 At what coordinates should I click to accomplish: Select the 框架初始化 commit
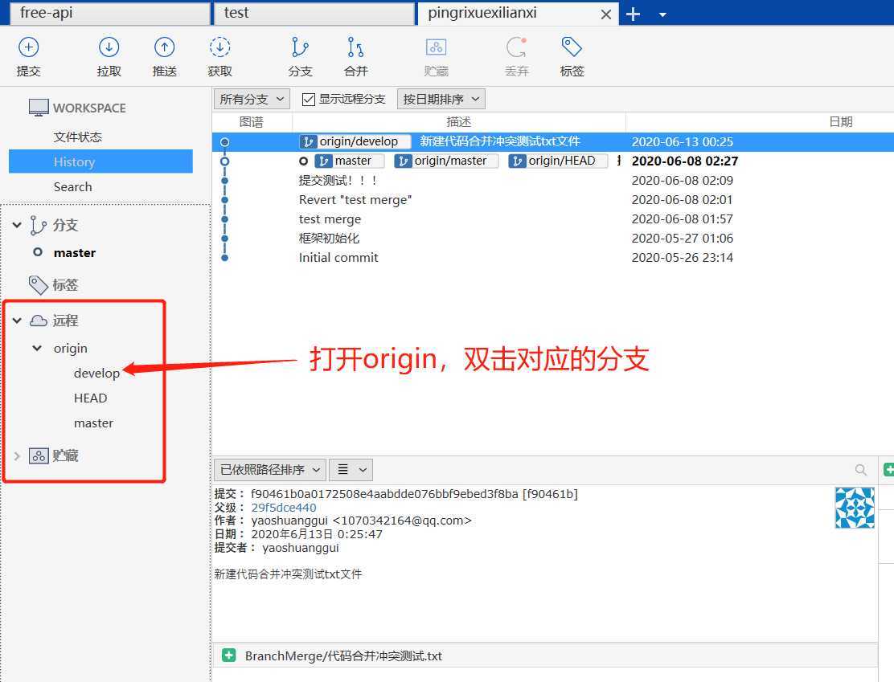coord(553,238)
